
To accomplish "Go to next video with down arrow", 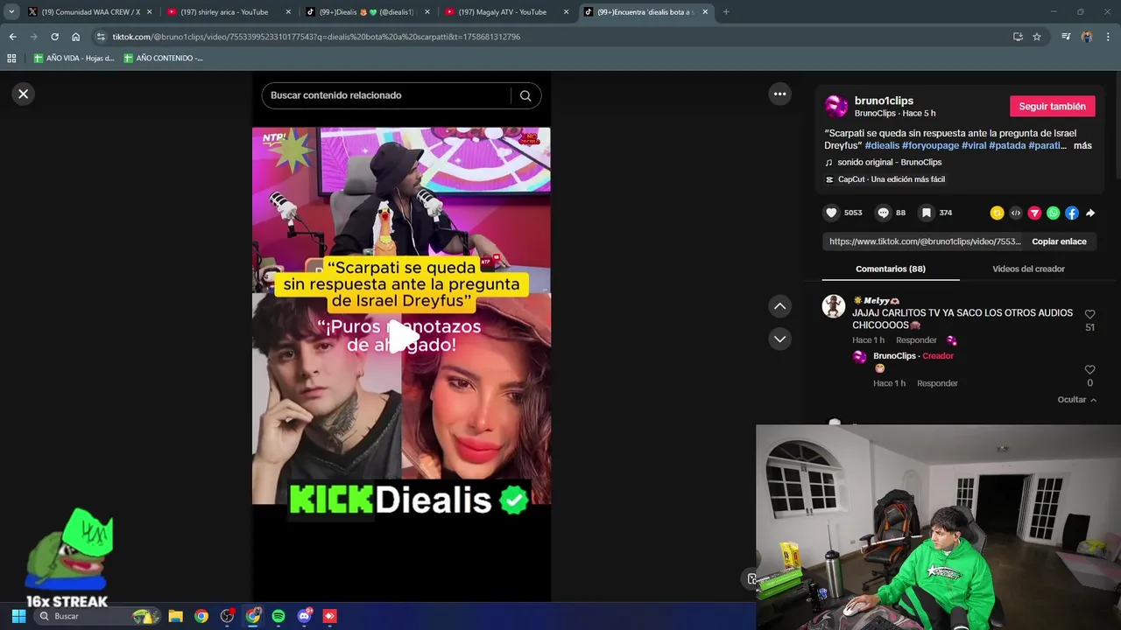I will click(779, 339).
